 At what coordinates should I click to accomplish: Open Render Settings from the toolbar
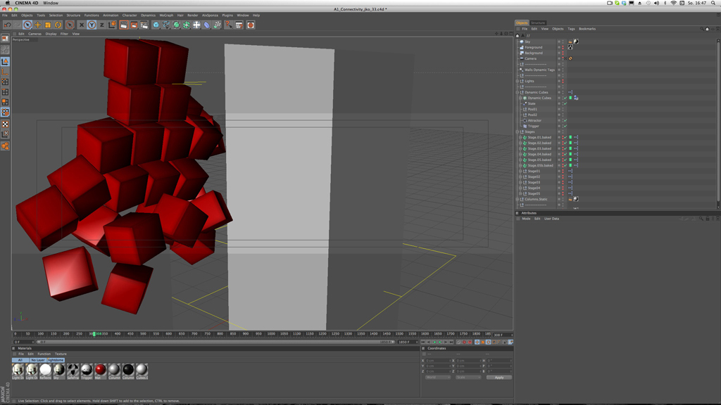coord(144,25)
